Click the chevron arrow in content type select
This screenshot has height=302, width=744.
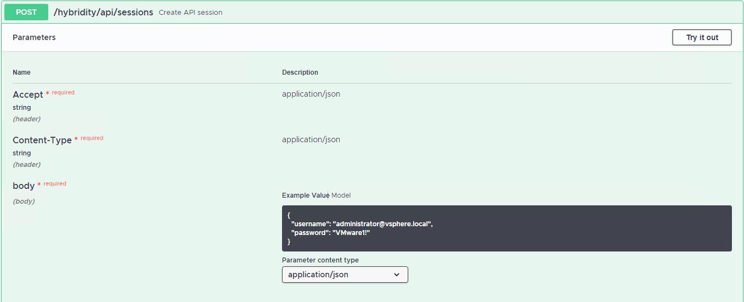point(397,275)
